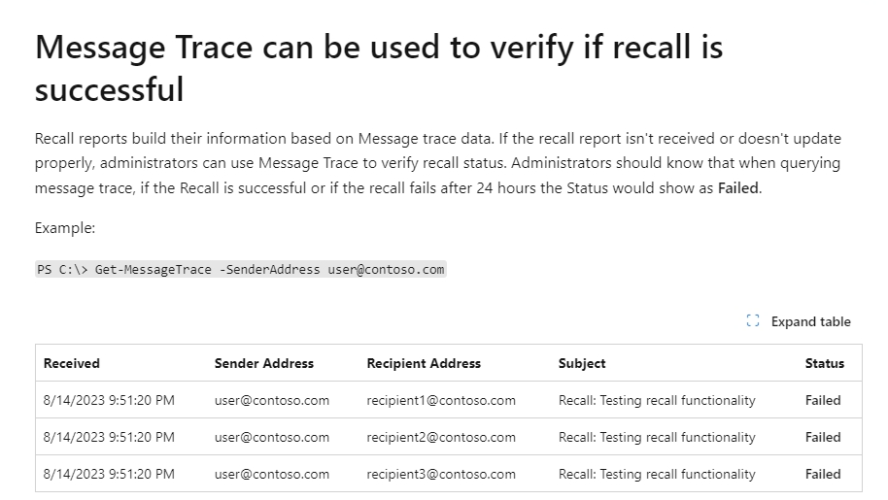This screenshot has width=888, height=500.
Task: Click the third row's Failed status
Action: [823, 474]
